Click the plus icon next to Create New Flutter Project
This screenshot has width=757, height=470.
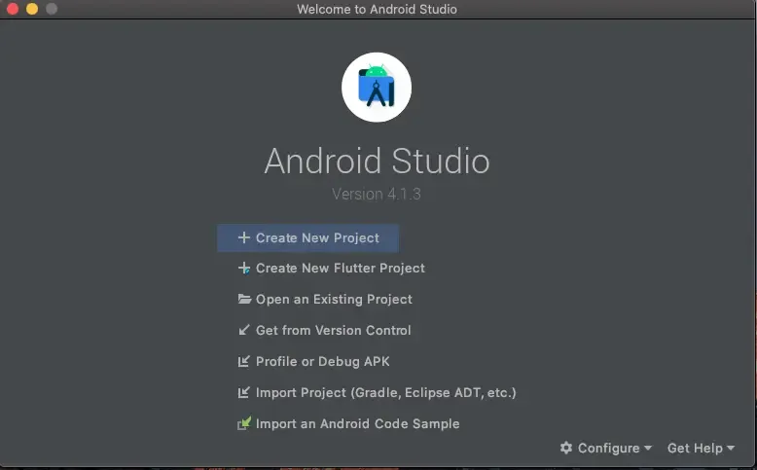click(x=244, y=269)
